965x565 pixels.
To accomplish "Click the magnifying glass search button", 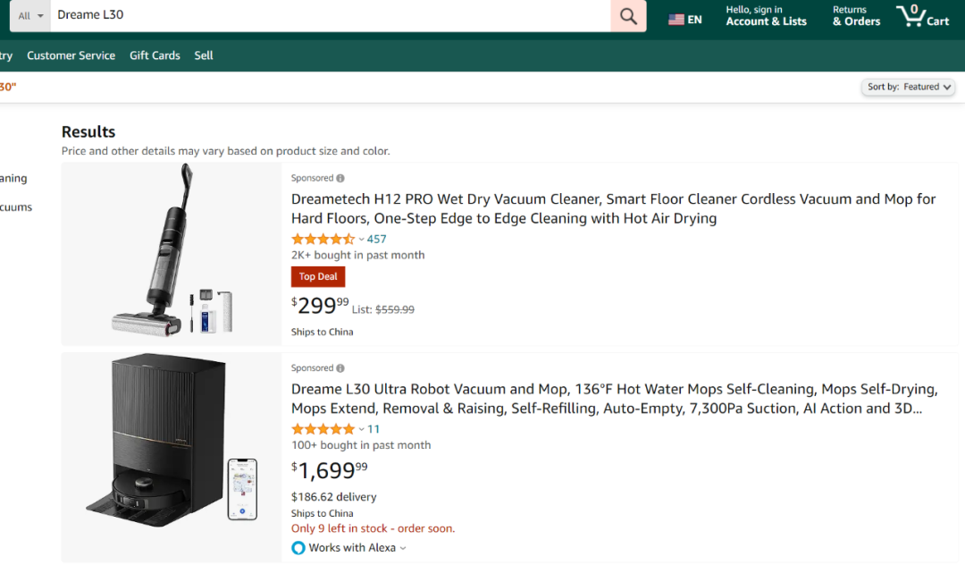I will pyautogui.click(x=628, y=16).
